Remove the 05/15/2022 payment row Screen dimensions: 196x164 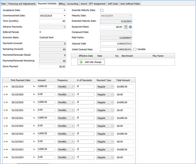click(x=5, y=134)
